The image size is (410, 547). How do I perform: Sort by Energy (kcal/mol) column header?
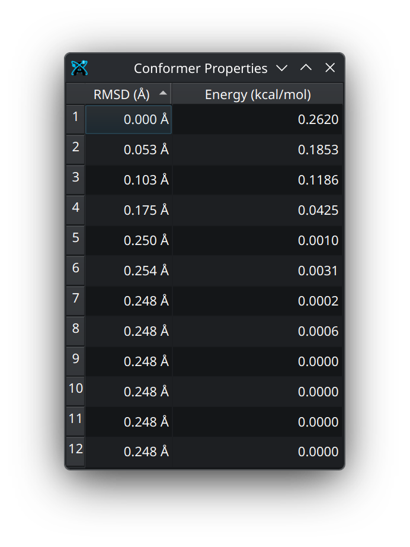tap(257, 94)
